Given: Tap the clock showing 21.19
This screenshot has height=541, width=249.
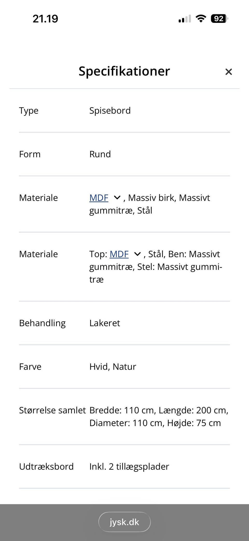Looking at the screenshot, I should click(45, 18).
